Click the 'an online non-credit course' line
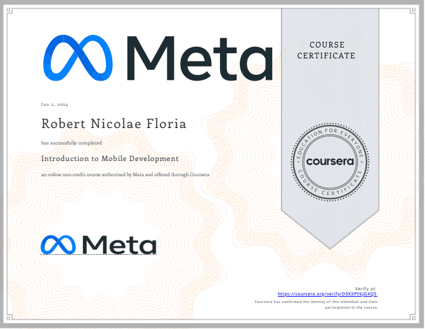The height and width of the screenshot is (329, 425). 125,175
